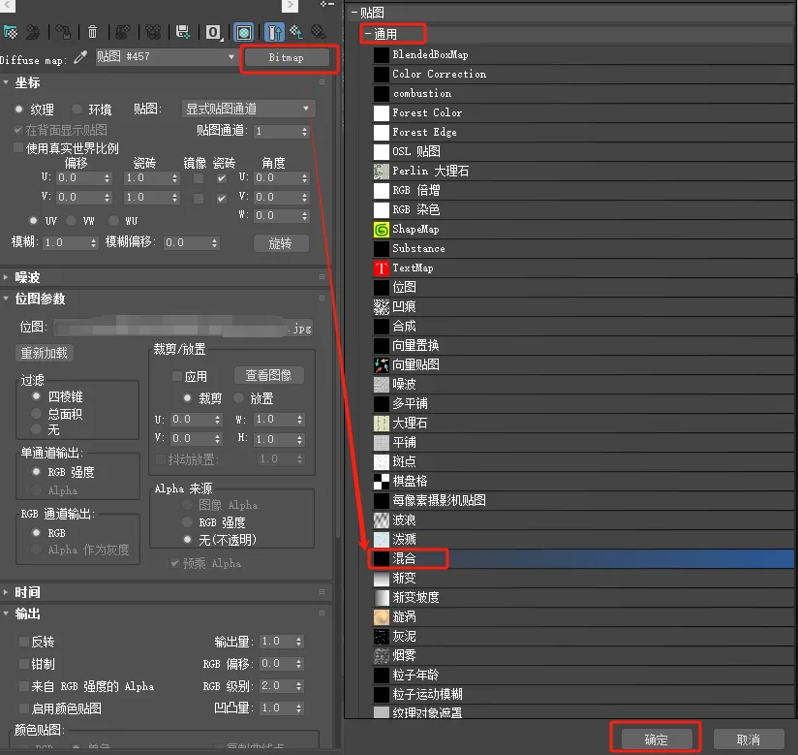Click Material ID Channel 0 icon
This screenshot has width=798, height=755.
pyautogui.click(x=213, y=33)
